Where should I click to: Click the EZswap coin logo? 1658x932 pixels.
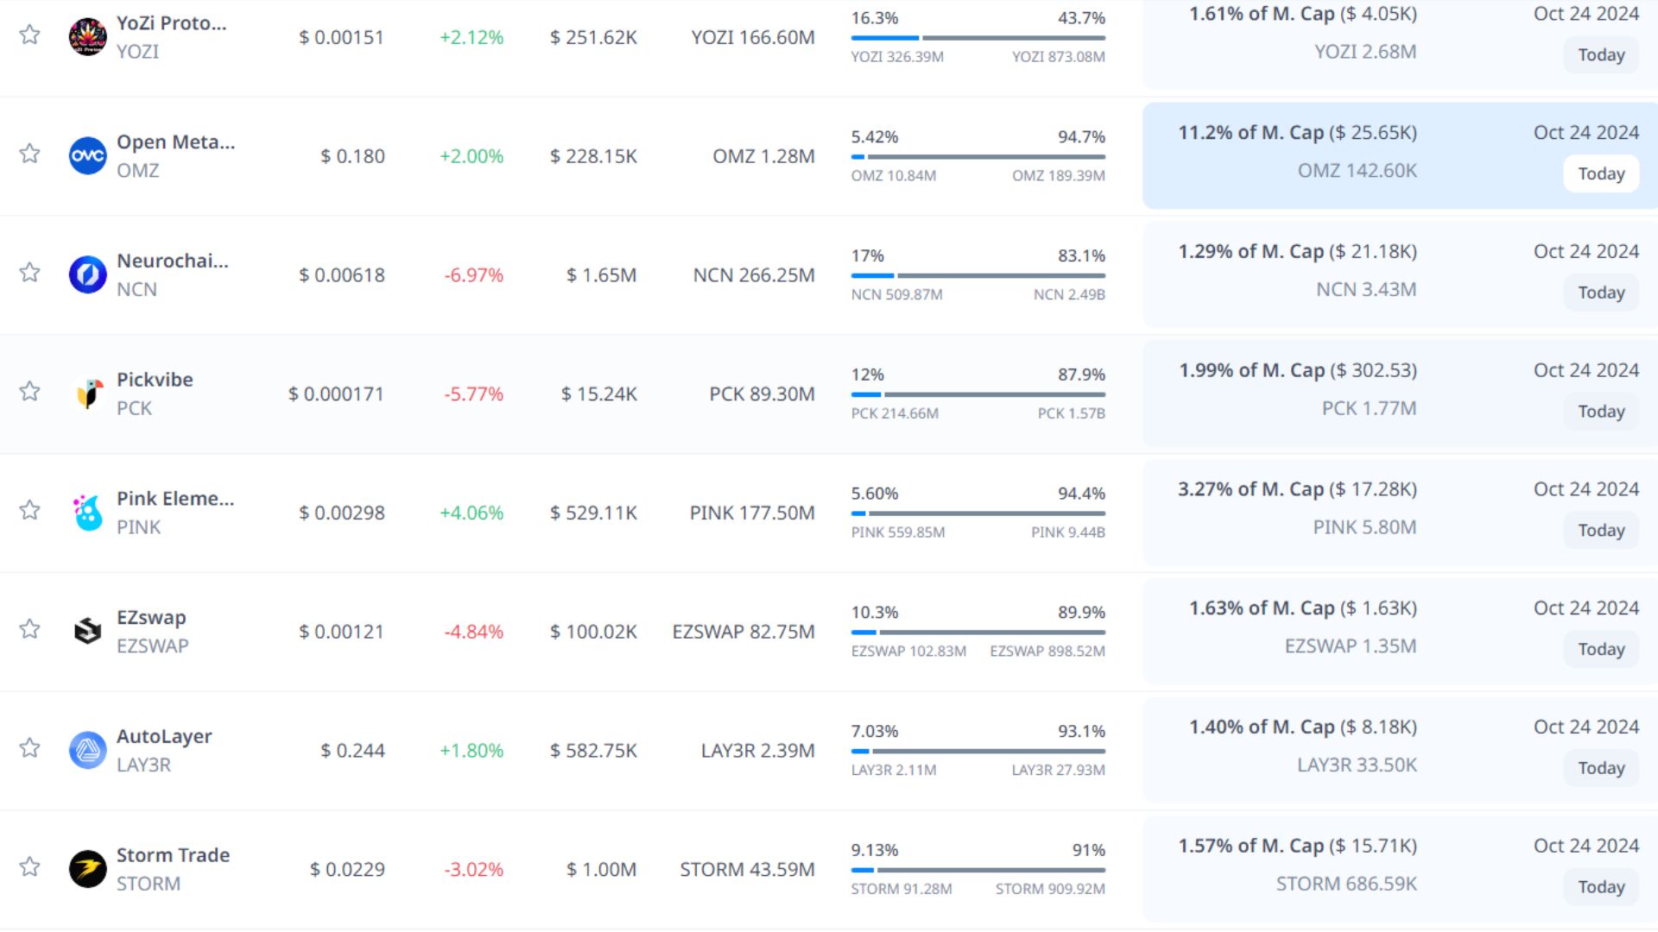87,631
